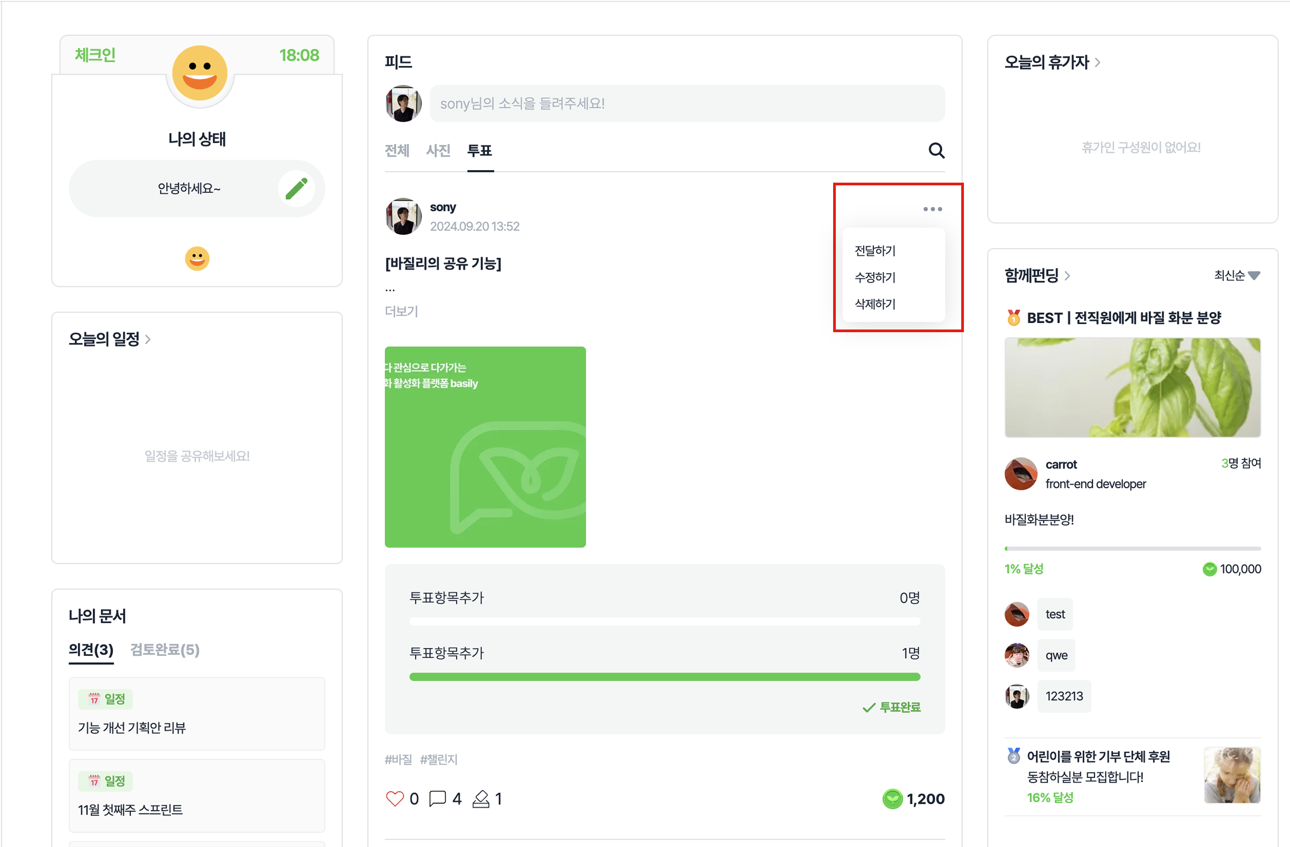
Task: Open the 검토완료(5) documents tab
Action: pyautogui.click(x=165, y=650)
